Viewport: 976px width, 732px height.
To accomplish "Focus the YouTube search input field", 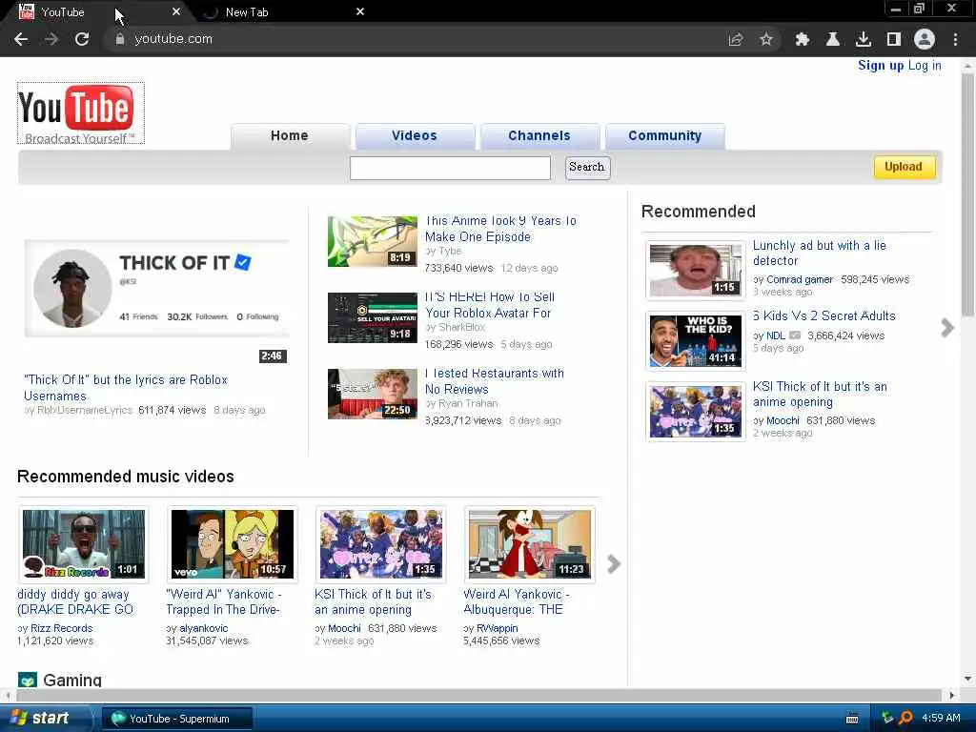I will click(x=450, y=168).
